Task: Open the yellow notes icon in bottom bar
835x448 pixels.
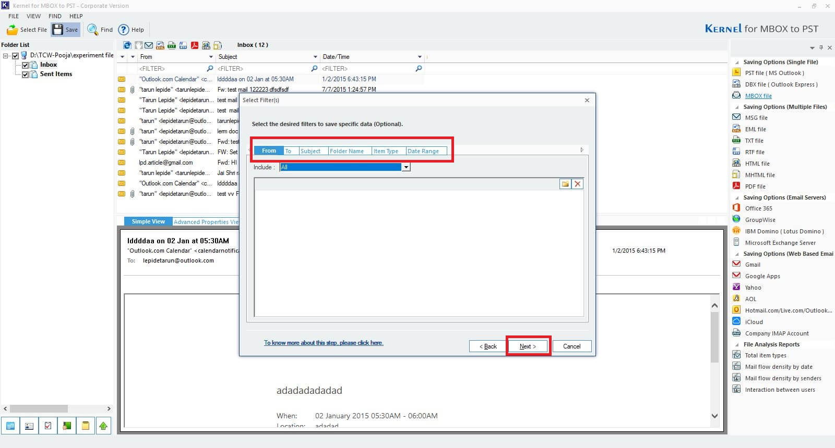Action: (85, 426)
